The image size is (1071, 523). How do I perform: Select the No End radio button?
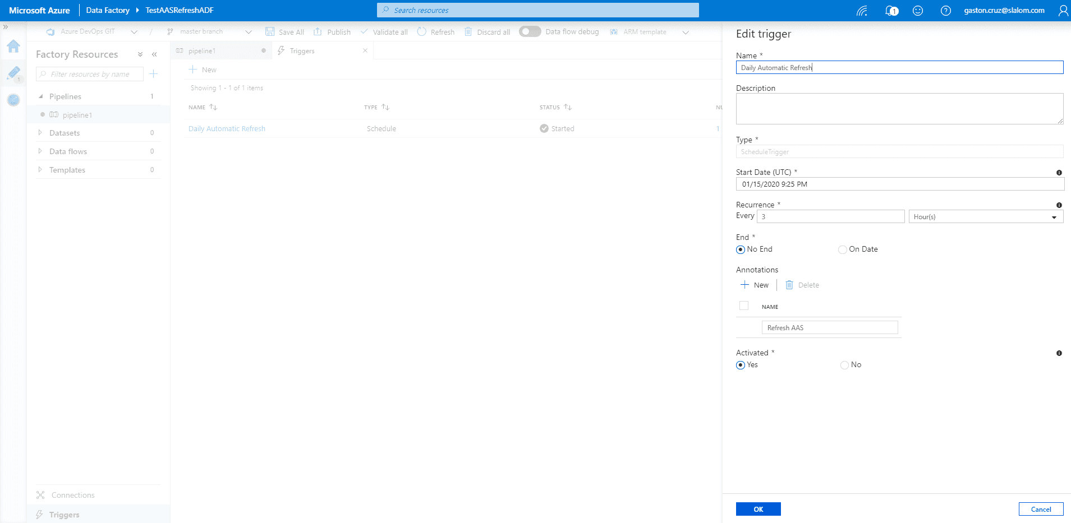coord(741,249)
